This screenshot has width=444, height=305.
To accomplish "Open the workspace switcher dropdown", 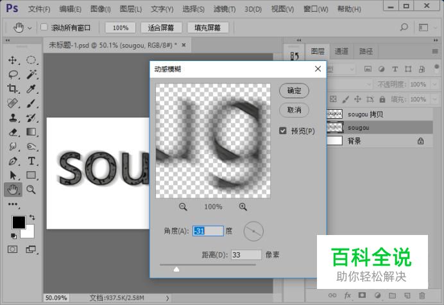I will (434, 28).
